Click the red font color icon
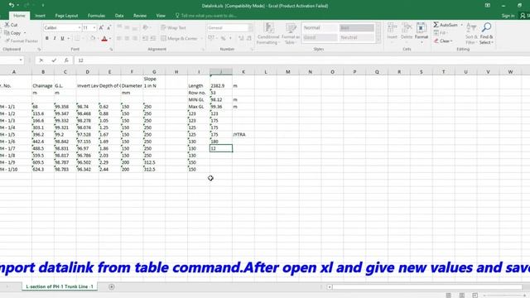 104,39
